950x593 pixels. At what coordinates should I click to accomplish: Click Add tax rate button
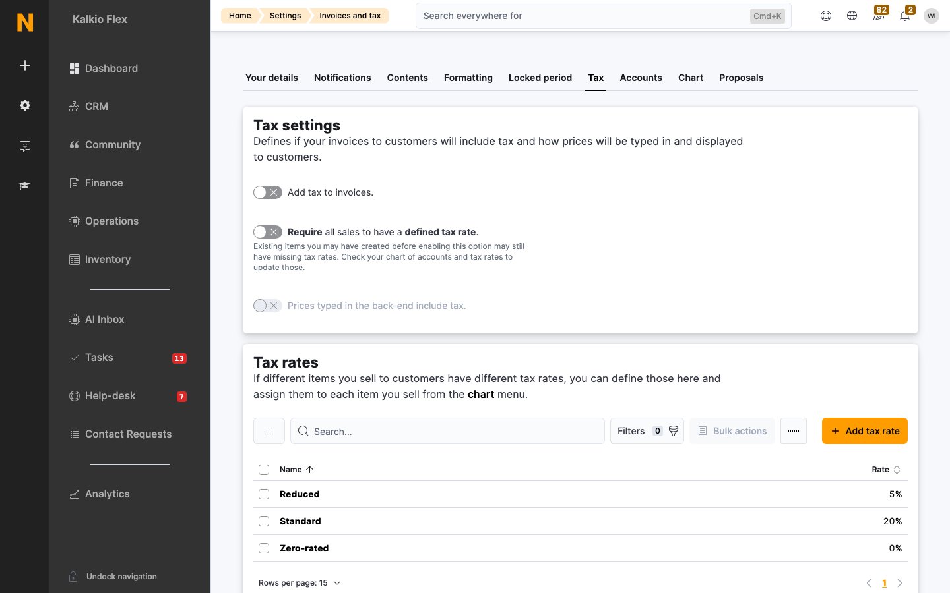tap(865, 431)
